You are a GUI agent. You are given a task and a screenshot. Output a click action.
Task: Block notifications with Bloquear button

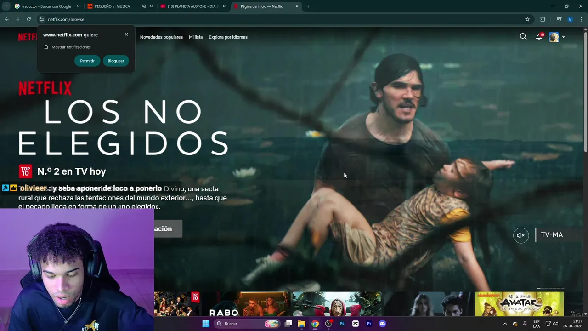coord(116,61)
